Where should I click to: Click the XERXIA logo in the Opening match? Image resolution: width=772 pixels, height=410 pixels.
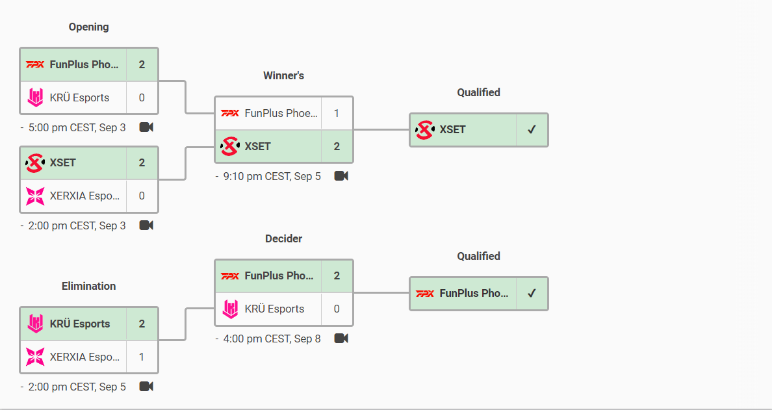point(36,196)
